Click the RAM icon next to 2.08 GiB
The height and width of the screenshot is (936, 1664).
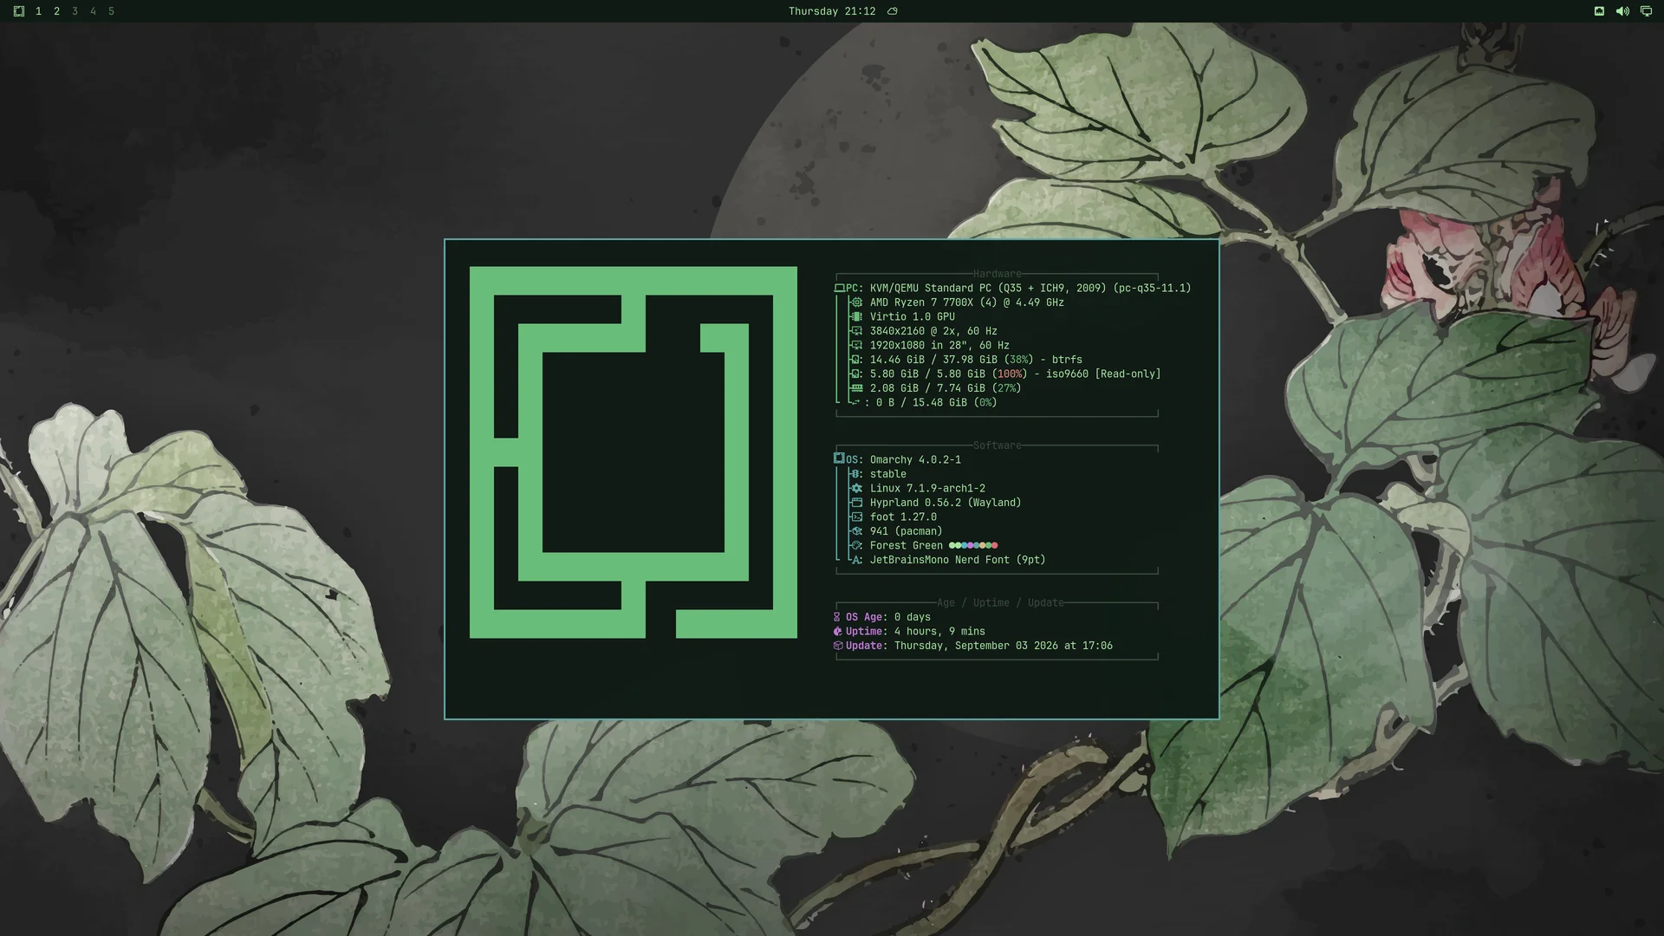(x=857, y=388)
